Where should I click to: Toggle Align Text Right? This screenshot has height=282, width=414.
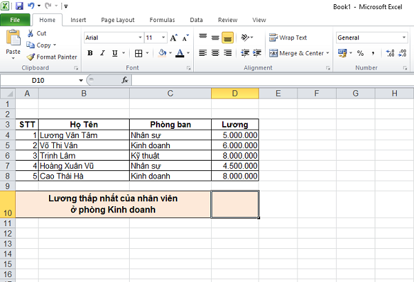tap(228, 53)
